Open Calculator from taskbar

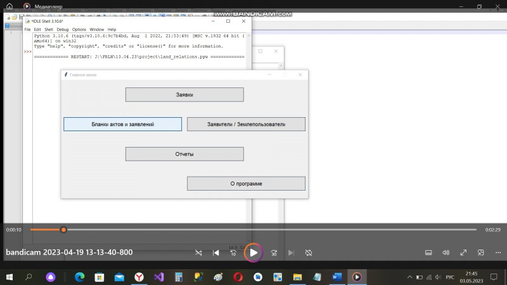coord(179,277)
